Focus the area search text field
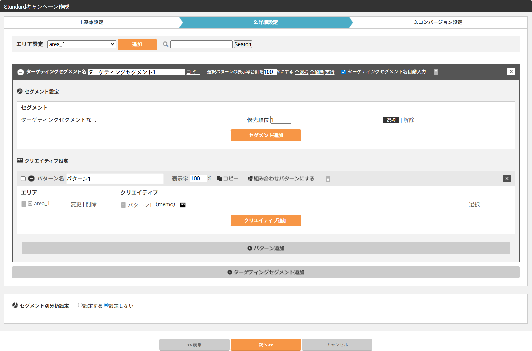 (x=202, y=44)
